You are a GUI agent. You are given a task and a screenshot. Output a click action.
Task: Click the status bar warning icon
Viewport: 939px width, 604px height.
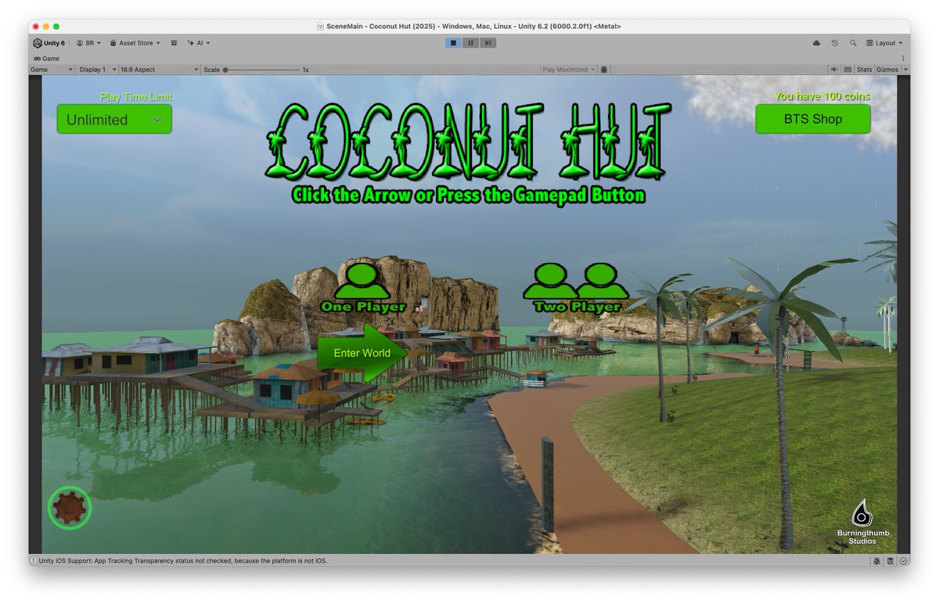(34, 561)
